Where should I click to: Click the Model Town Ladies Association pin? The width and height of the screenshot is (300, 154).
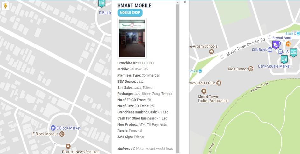[204, 91]
